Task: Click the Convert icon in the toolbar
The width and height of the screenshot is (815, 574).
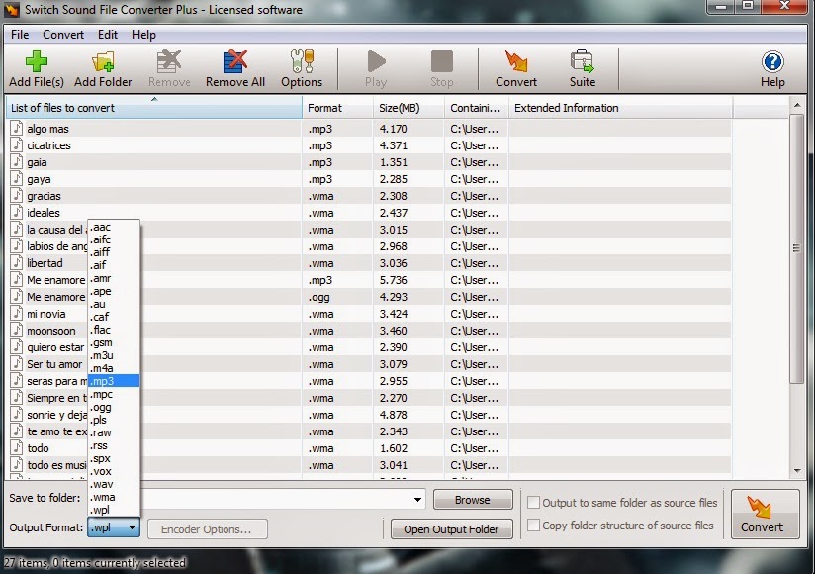Action: 516,62
